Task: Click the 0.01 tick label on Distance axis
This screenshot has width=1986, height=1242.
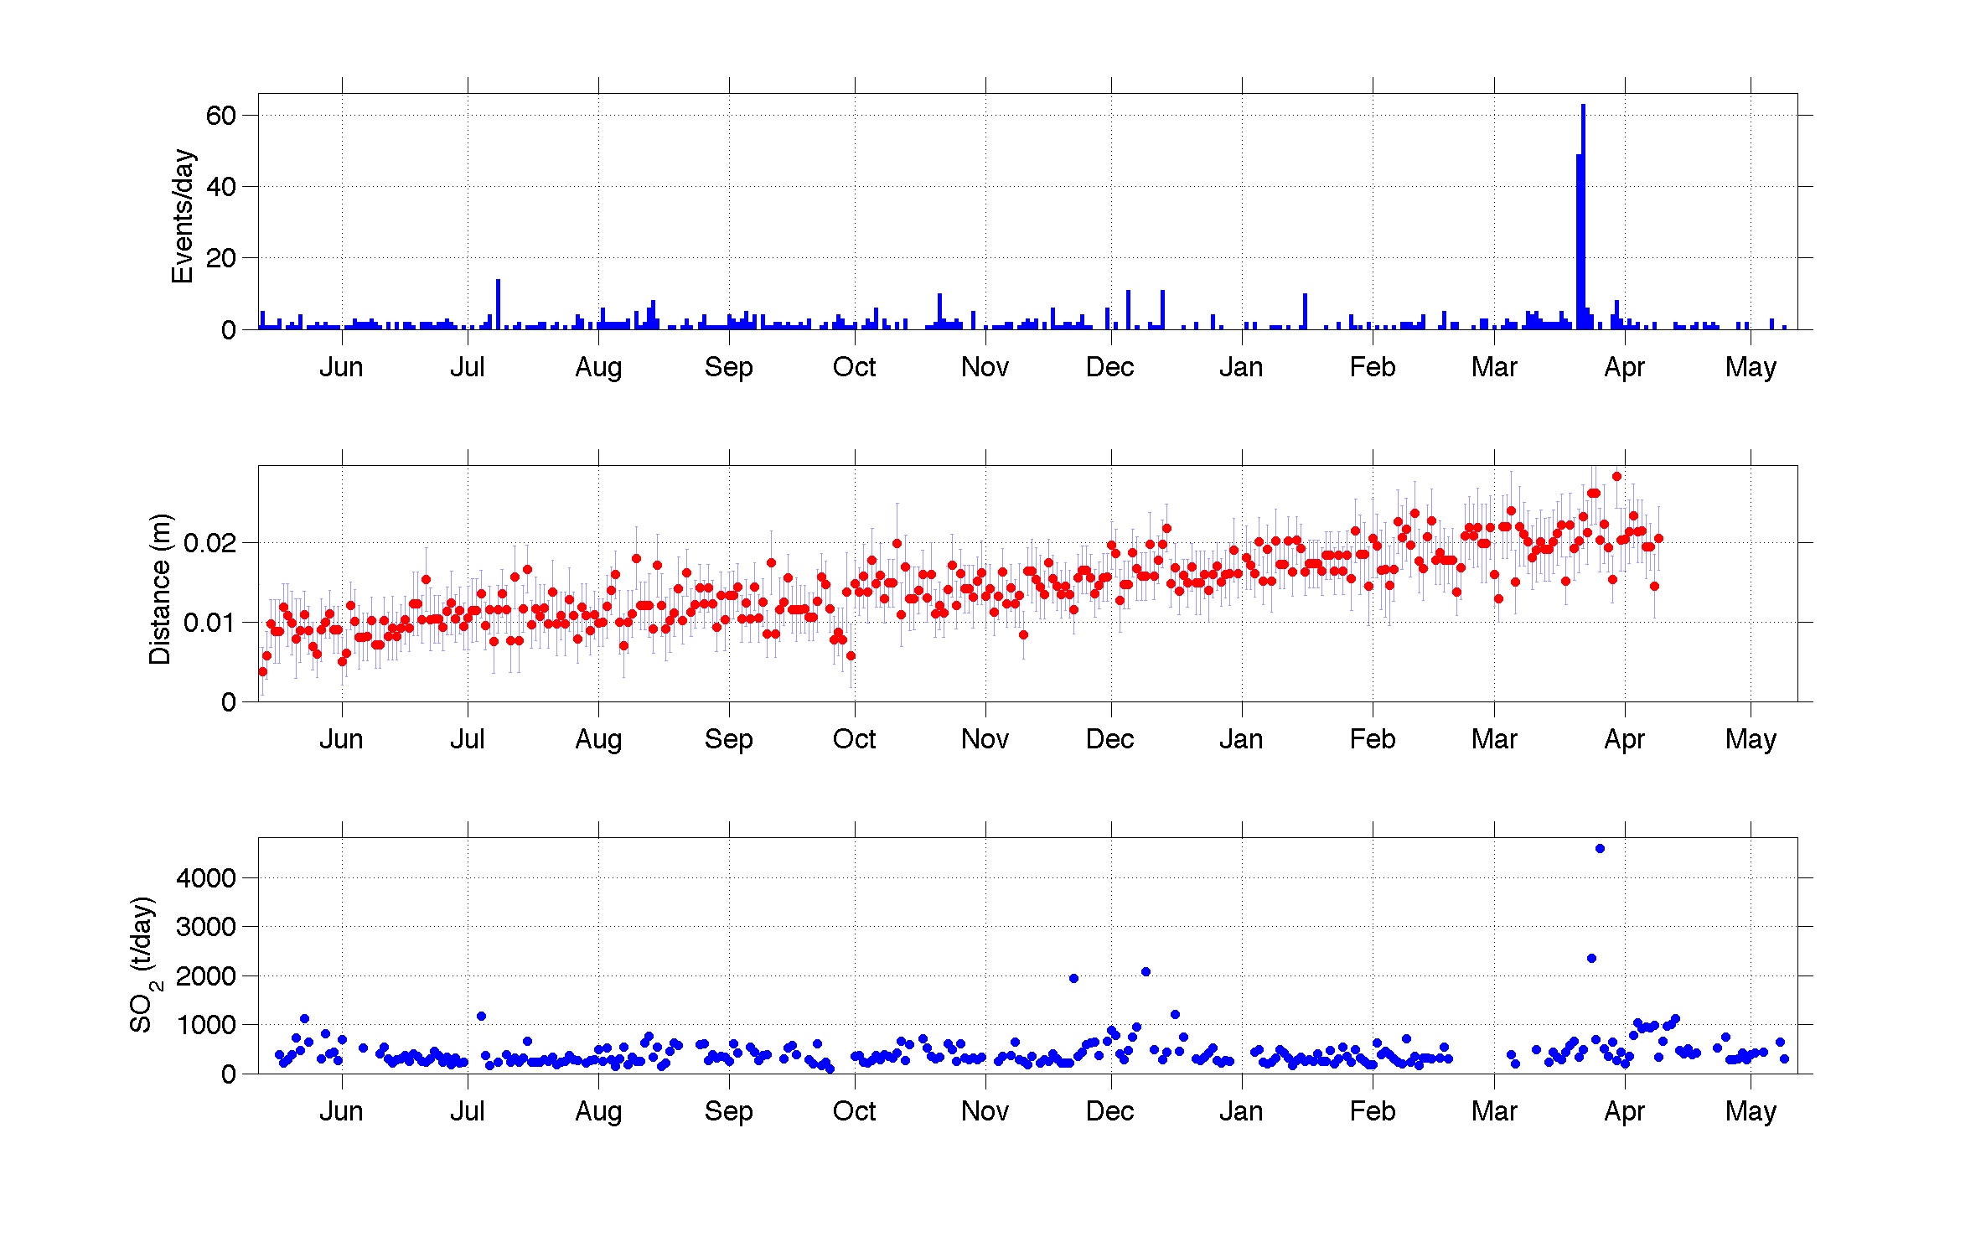Action: pyautogui.click(x=210, y=623)
